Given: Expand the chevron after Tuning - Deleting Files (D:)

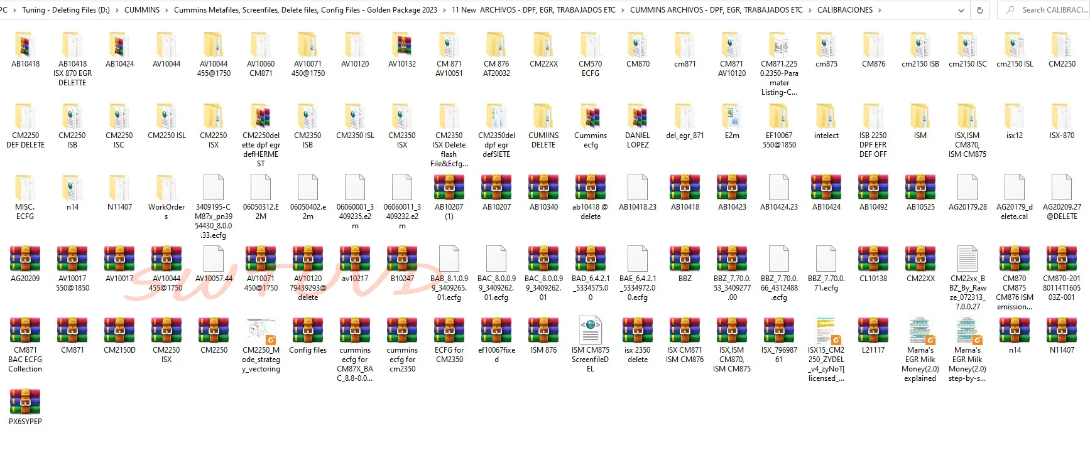Looking at the screenshot, I should point(117,10).
